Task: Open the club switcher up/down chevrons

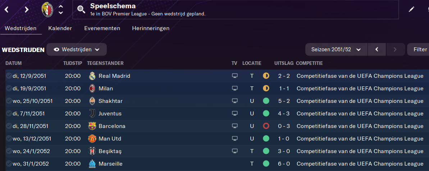Action: [x=61, y=10]
